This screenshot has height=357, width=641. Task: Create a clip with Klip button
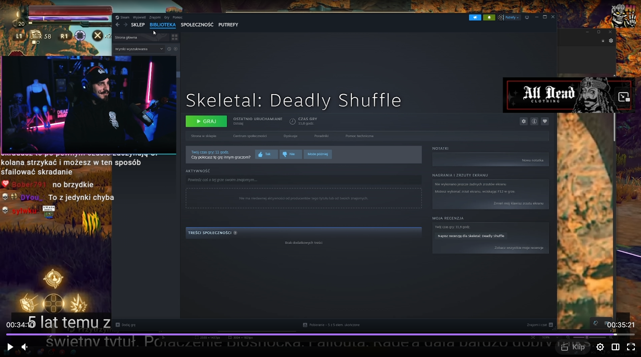click(x=573, y=347)
